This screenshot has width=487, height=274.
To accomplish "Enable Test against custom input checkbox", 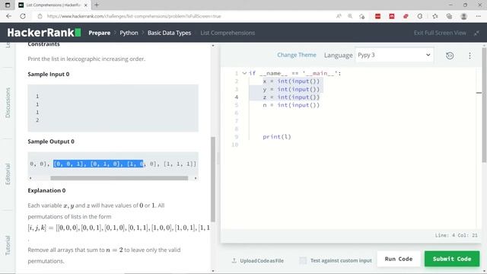I will 303,260.
